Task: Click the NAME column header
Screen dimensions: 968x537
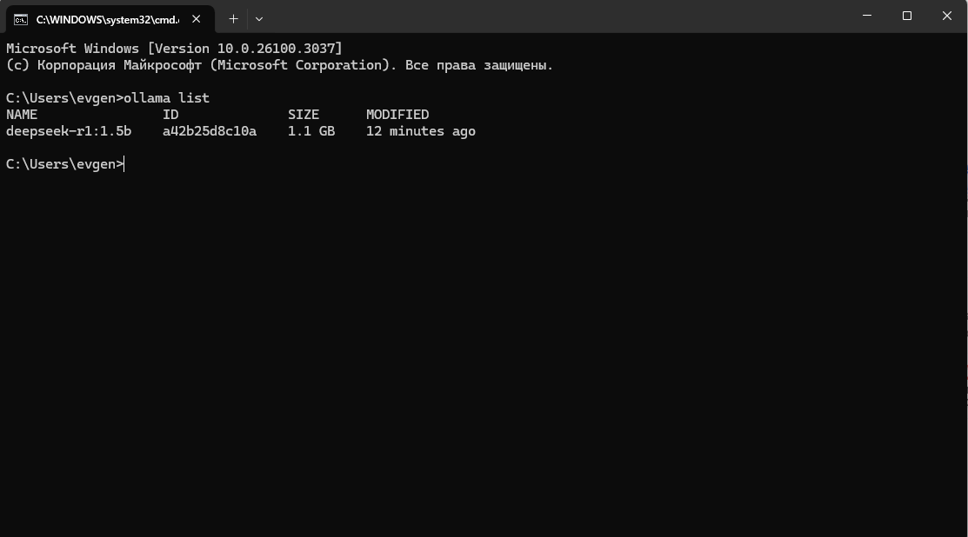Action: point(22,115)
